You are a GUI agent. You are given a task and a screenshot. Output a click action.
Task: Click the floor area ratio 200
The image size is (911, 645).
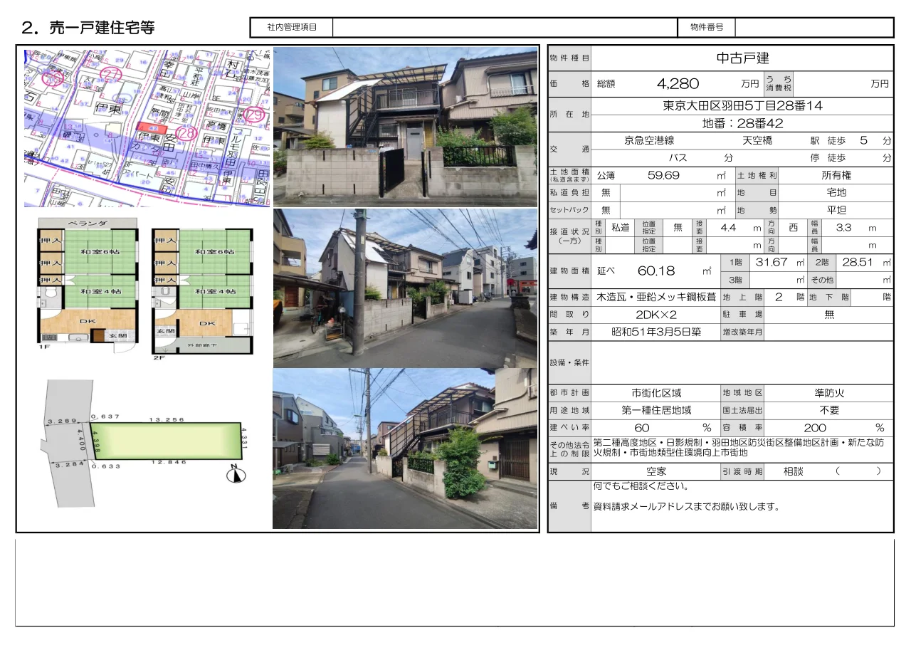(x=815, y=428)
